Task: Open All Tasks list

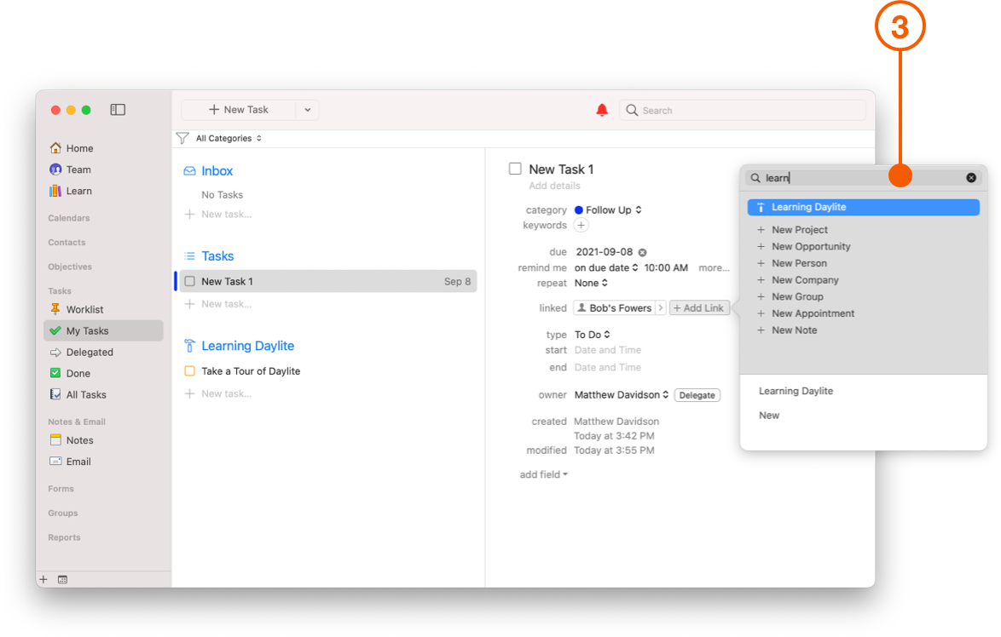Action: point(78,394)
